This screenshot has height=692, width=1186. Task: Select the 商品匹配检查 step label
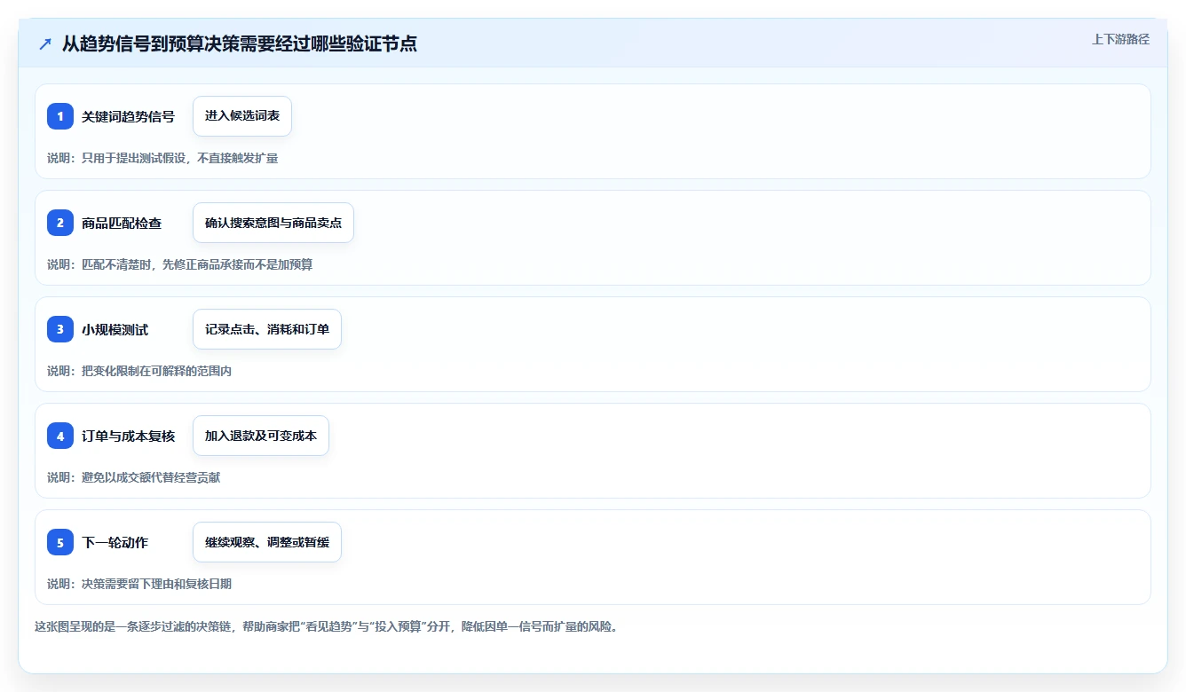pyautogui.click(x=122, y=223)
